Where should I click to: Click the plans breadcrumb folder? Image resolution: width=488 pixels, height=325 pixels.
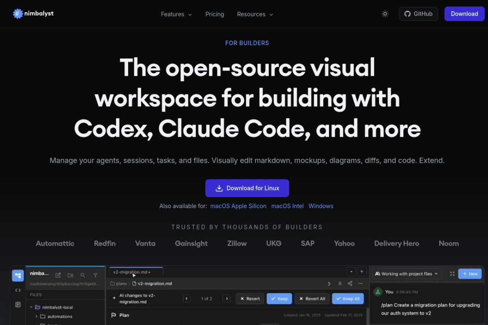(x=119, y=283)
